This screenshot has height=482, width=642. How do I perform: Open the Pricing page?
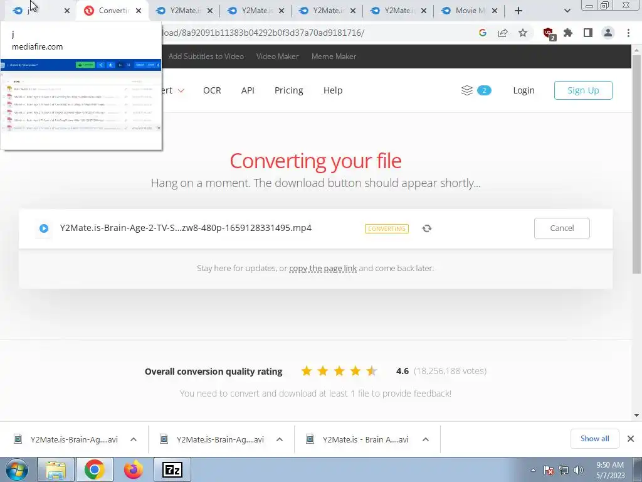288,90
